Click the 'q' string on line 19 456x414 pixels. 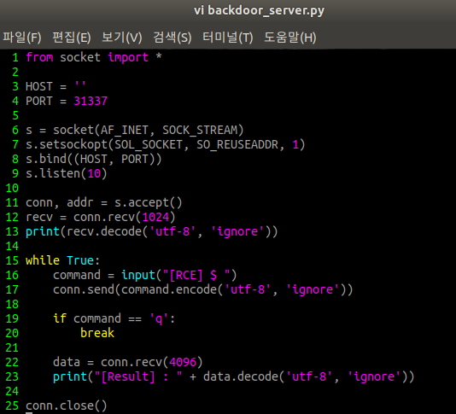[x=159, y=319]
